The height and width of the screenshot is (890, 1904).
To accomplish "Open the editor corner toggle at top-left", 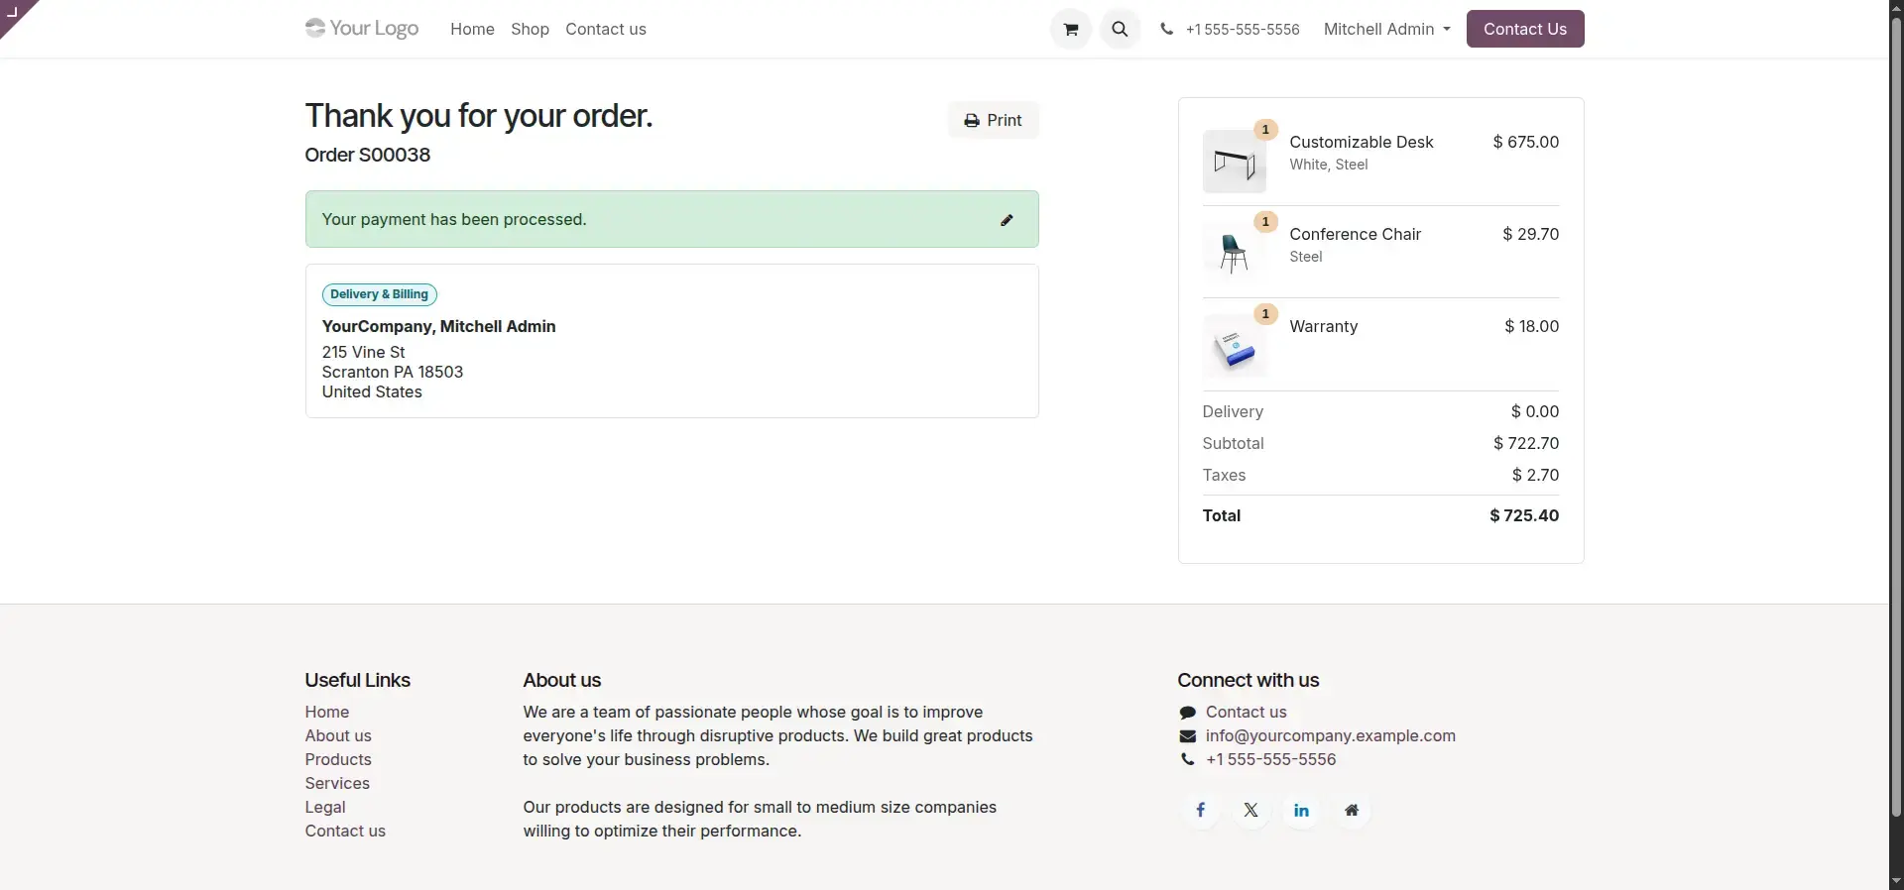I will click(x=14, y=13).
